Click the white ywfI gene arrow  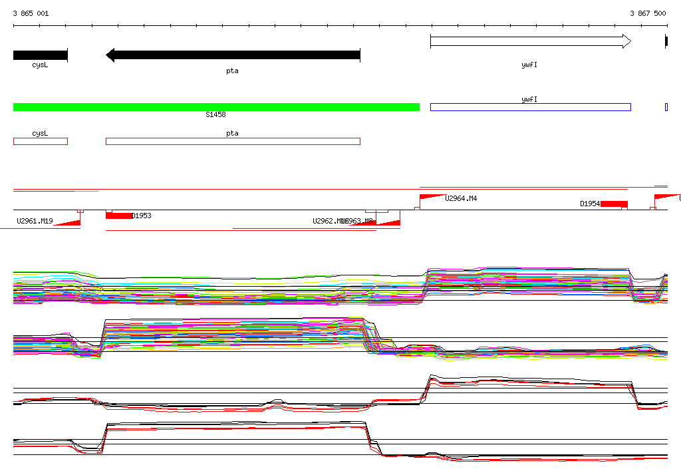[531, 41]
